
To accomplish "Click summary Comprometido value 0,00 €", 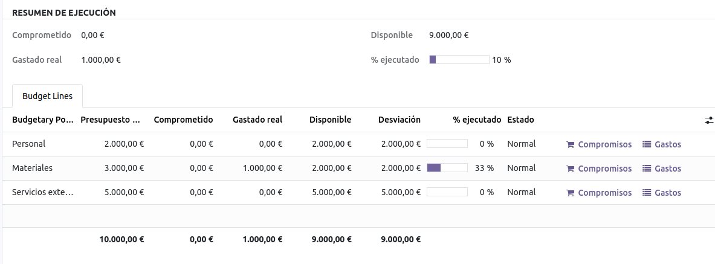I will pos(92,35).
